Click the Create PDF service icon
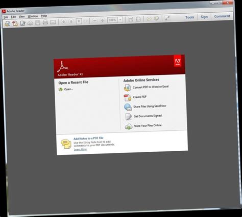This screenshot has width=242, height=217. click(x=128, y=98)
